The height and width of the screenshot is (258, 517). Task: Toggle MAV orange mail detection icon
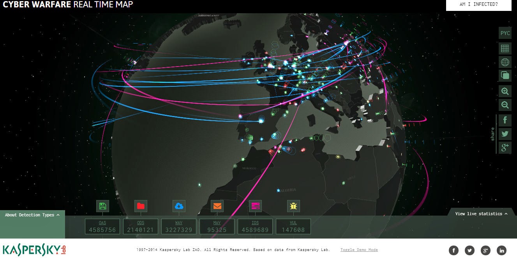217,206
